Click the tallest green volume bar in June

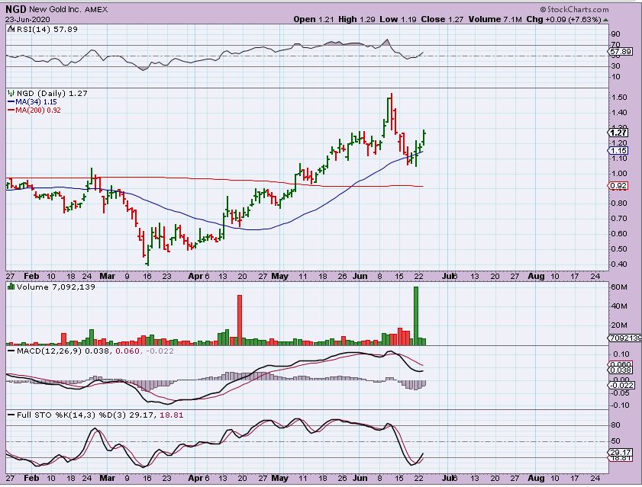(416, 313)
